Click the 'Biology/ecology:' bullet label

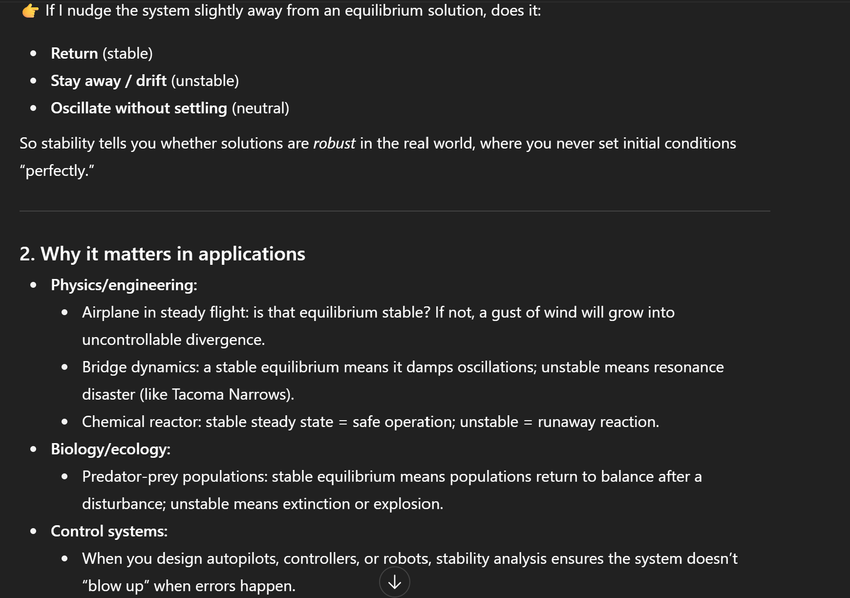click(110, 449)
